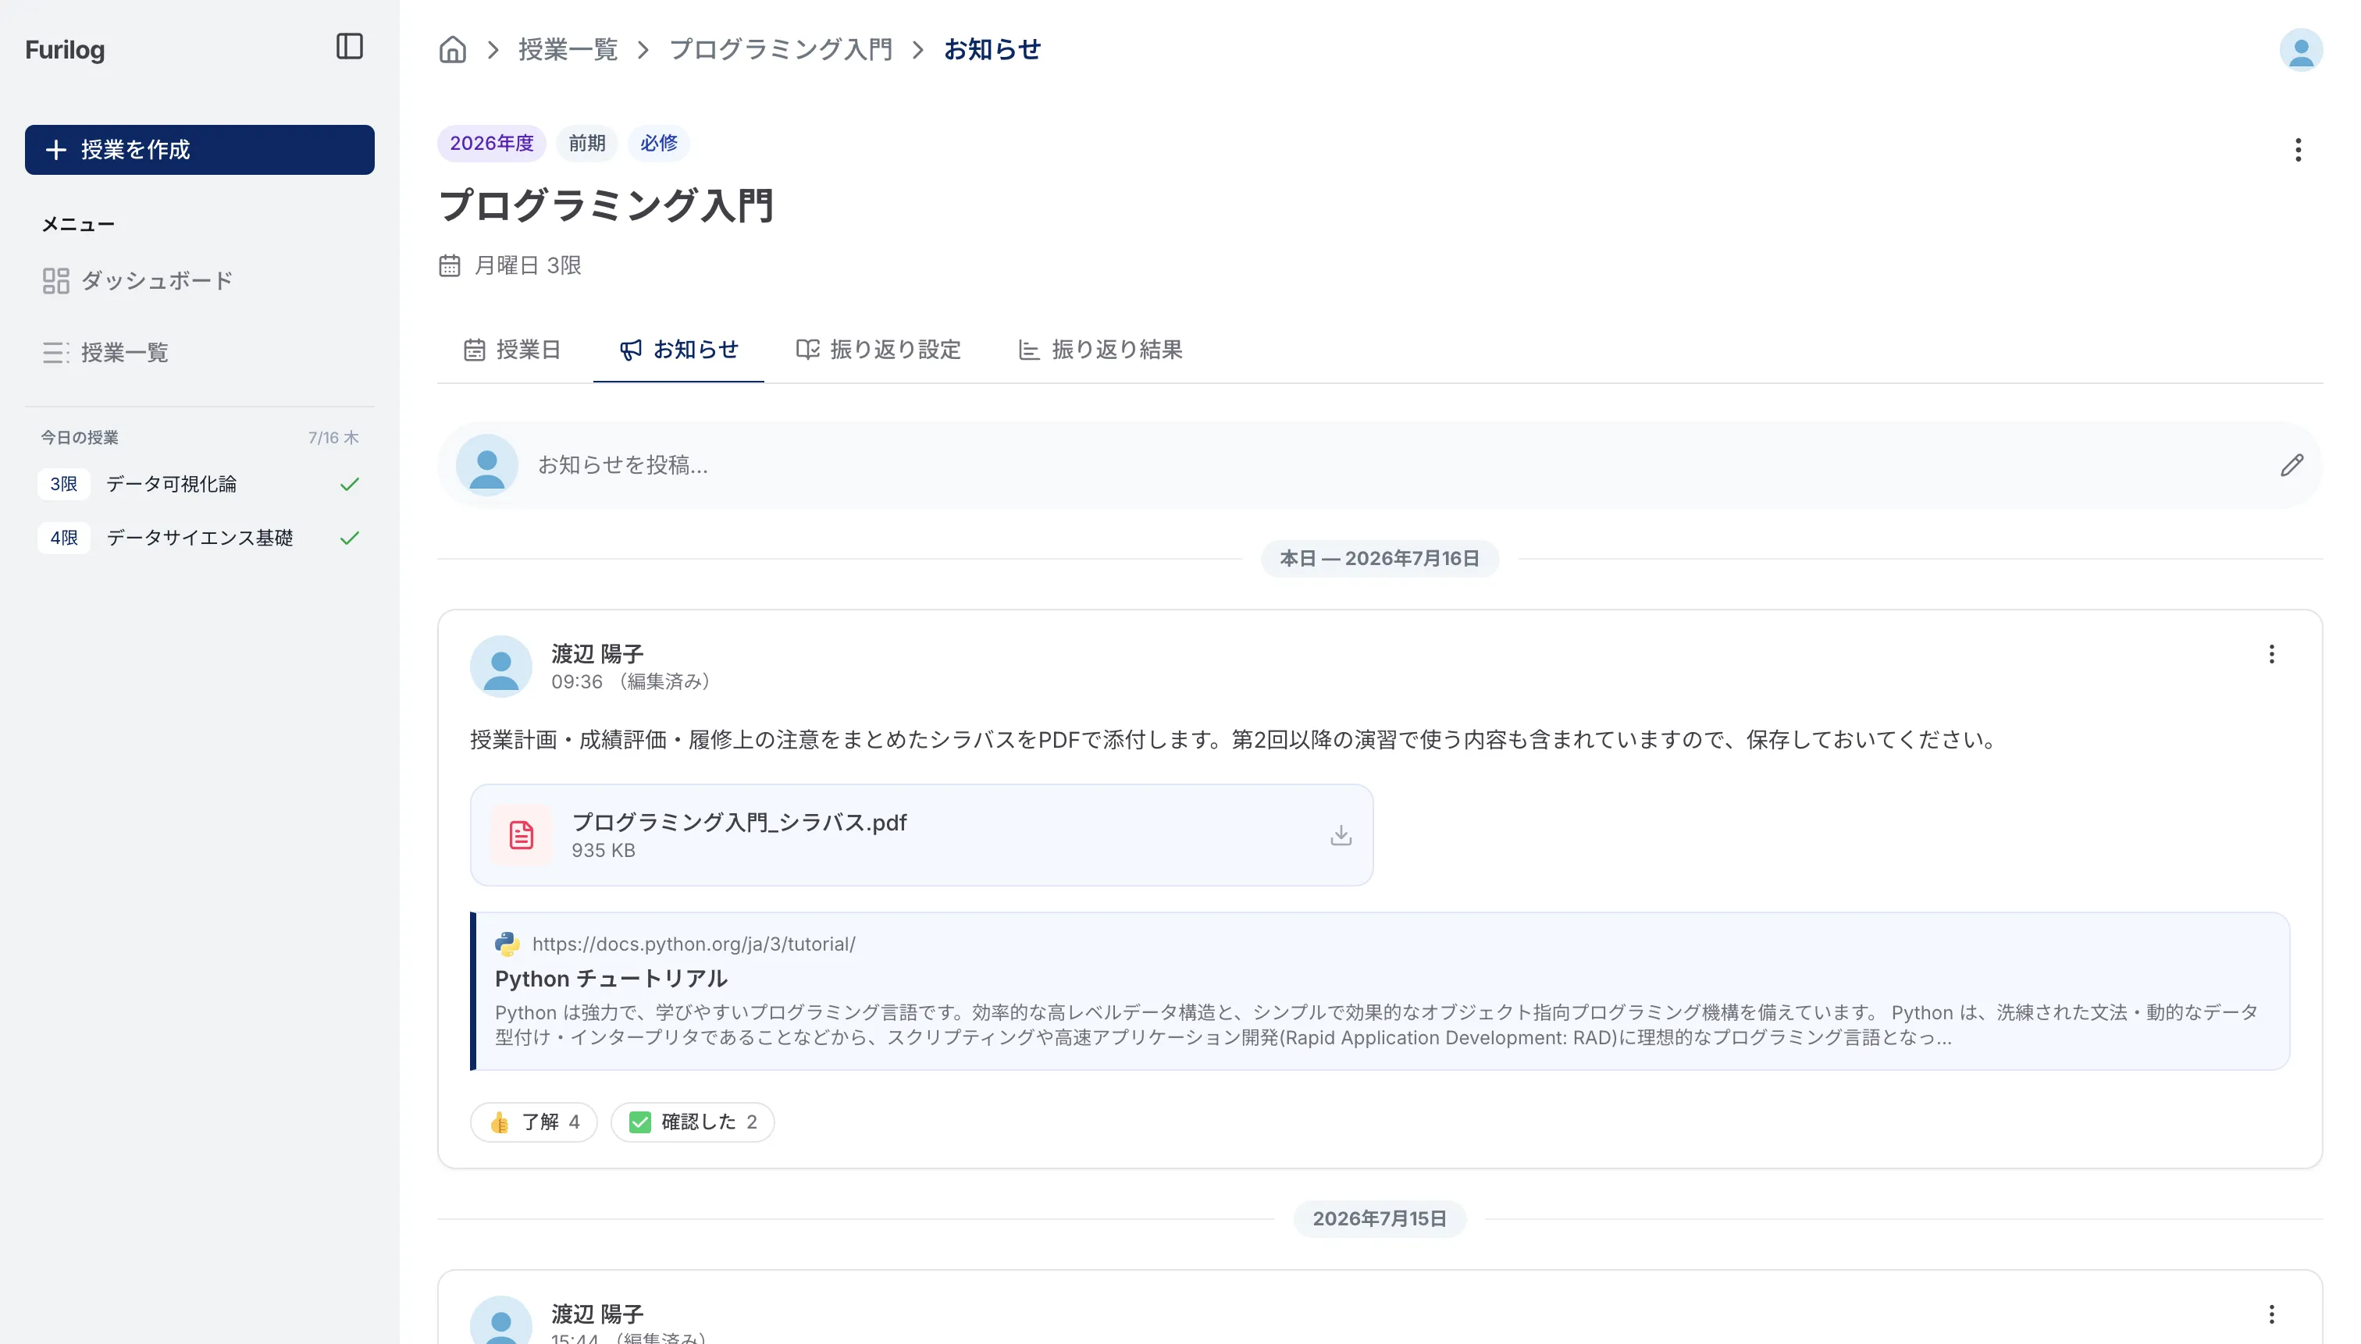Click check mark next to データサイエンス基礎

tap(349, 537)
